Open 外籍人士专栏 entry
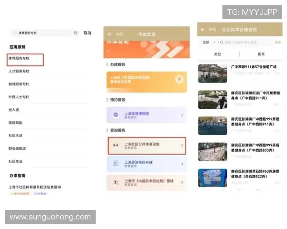This screenshot has height=229, width=287. (x=19, y=97)
